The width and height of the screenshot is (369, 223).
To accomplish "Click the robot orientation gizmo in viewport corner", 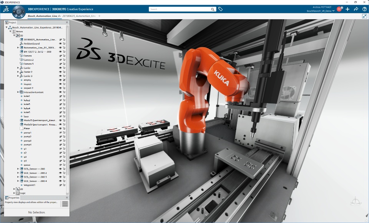I will pos(356,201).
